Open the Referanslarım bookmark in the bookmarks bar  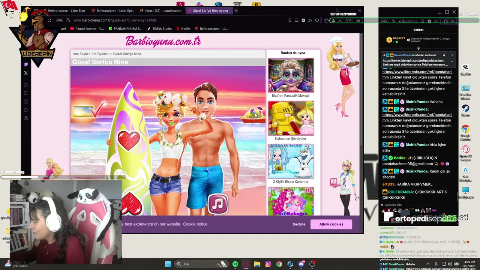click(x=211, y=28)
